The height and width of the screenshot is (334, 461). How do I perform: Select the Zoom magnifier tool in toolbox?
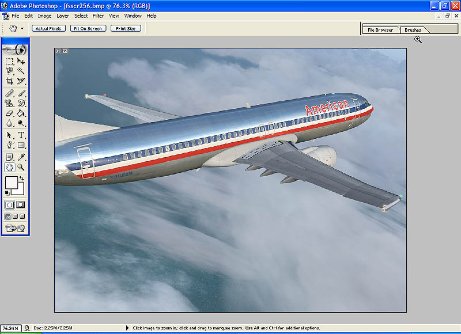(x=21, y=167)
